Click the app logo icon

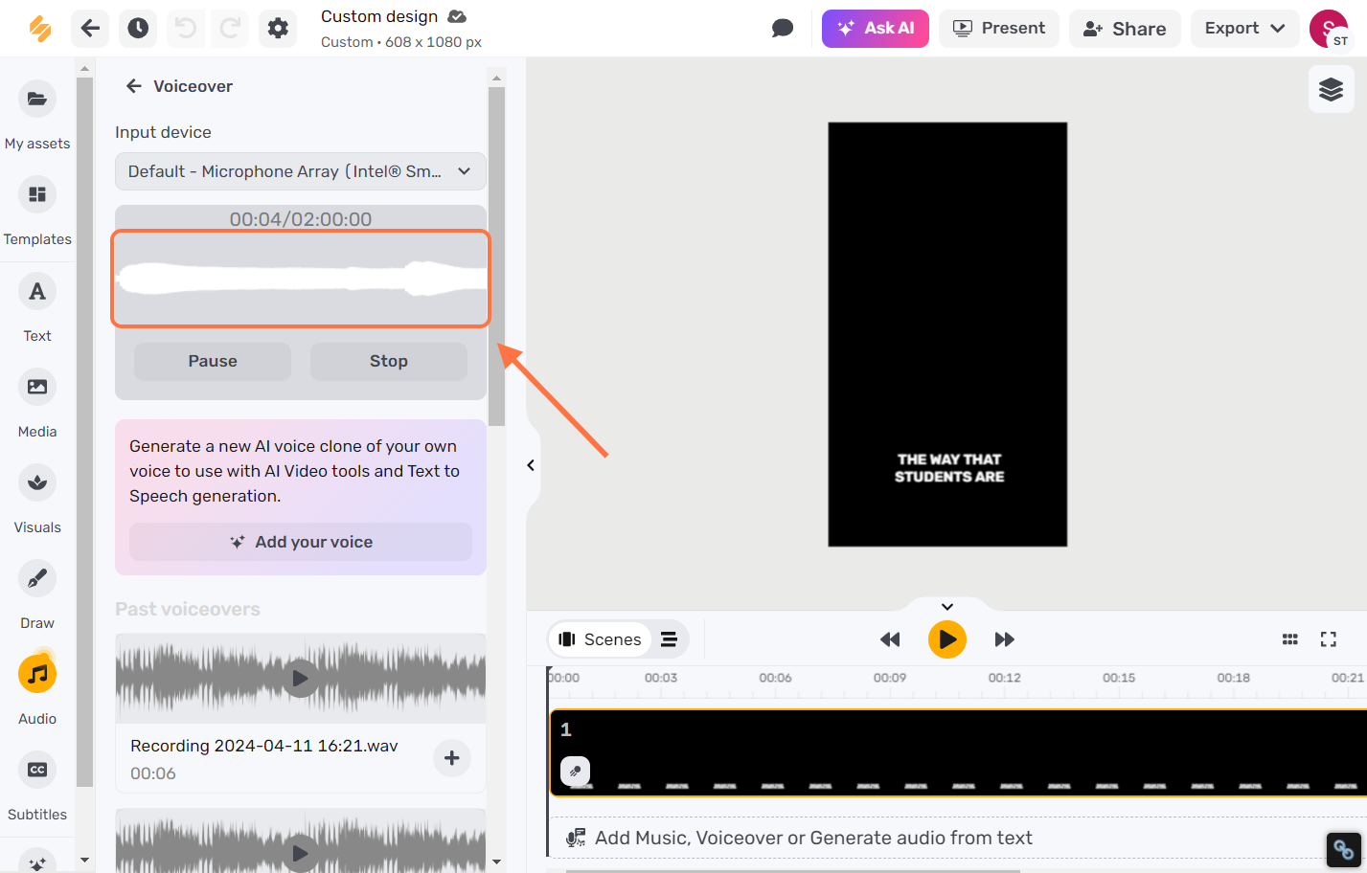point(39,29)
